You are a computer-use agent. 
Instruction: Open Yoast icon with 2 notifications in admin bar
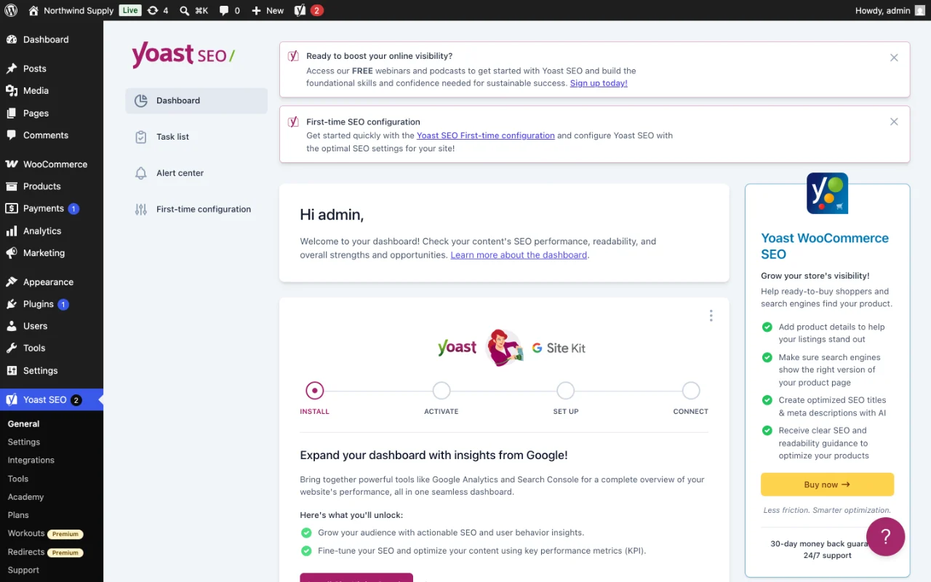point(308,10)
